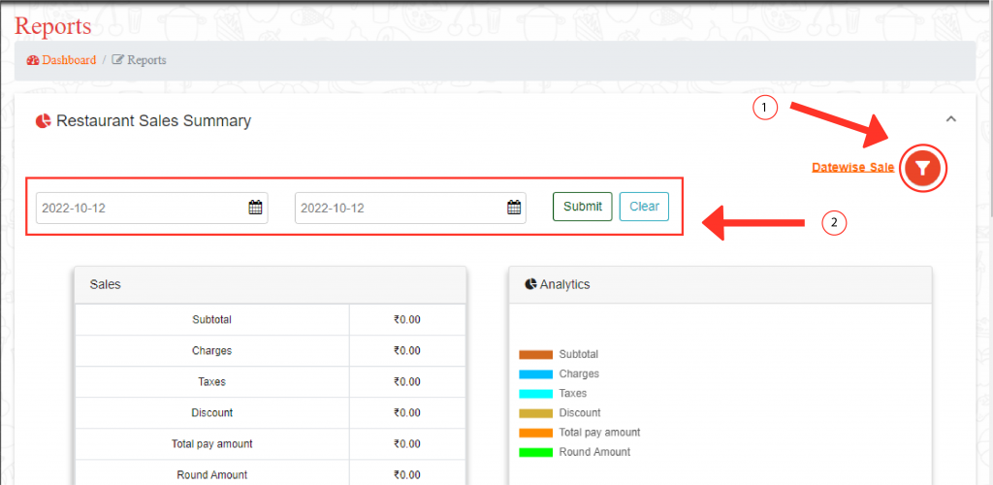This screenshot has height=485, width=993.
Task: Toggle the green Round Amount legend swatch
Action: tap(535, 452)
